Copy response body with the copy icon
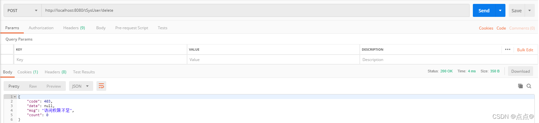The image size is (539, 123). tap(520, 86)
